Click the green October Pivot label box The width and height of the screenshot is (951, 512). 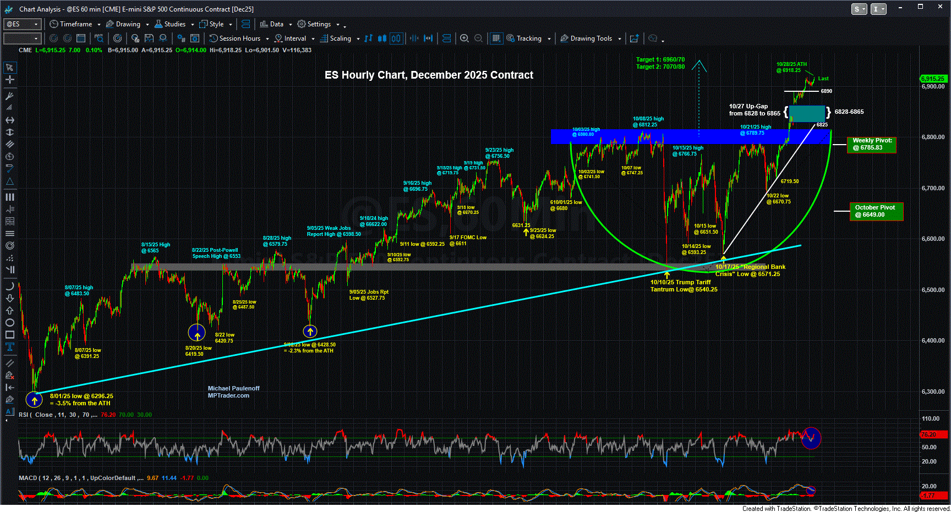point(875,211)
